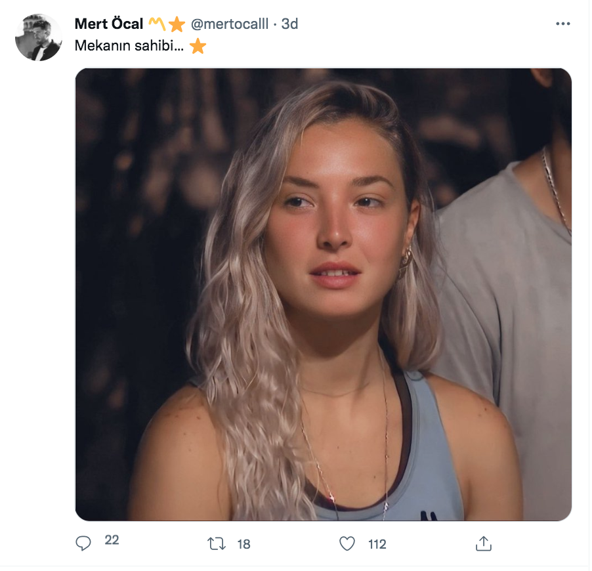The height and width of the screenshot is (571, 592).
Task: Click the display name Mert Öcal
Action: (x=109, y=24)
